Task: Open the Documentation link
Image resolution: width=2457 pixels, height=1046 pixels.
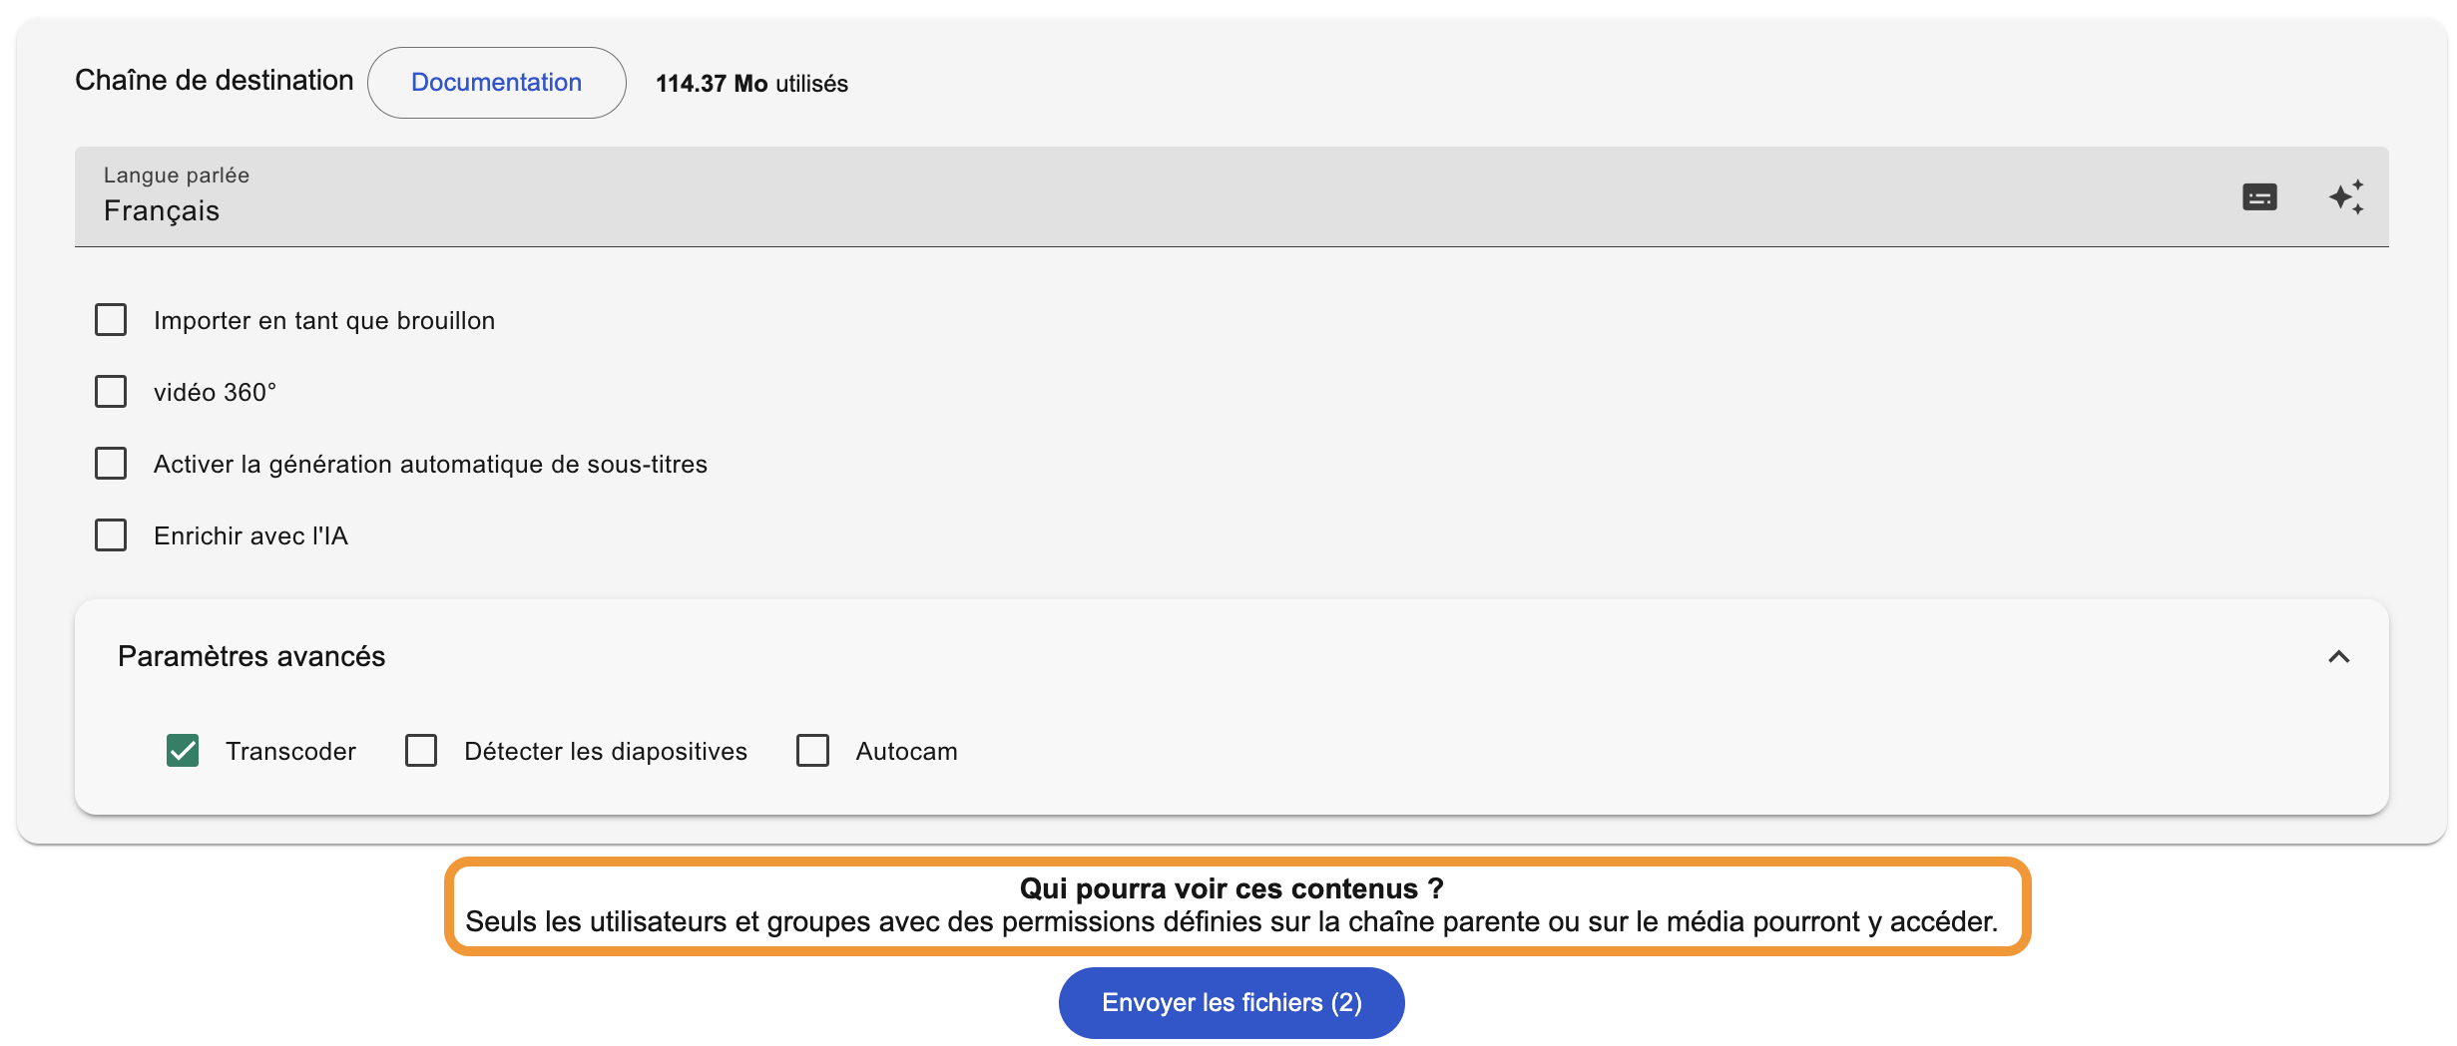Action: tap(497, 83)
